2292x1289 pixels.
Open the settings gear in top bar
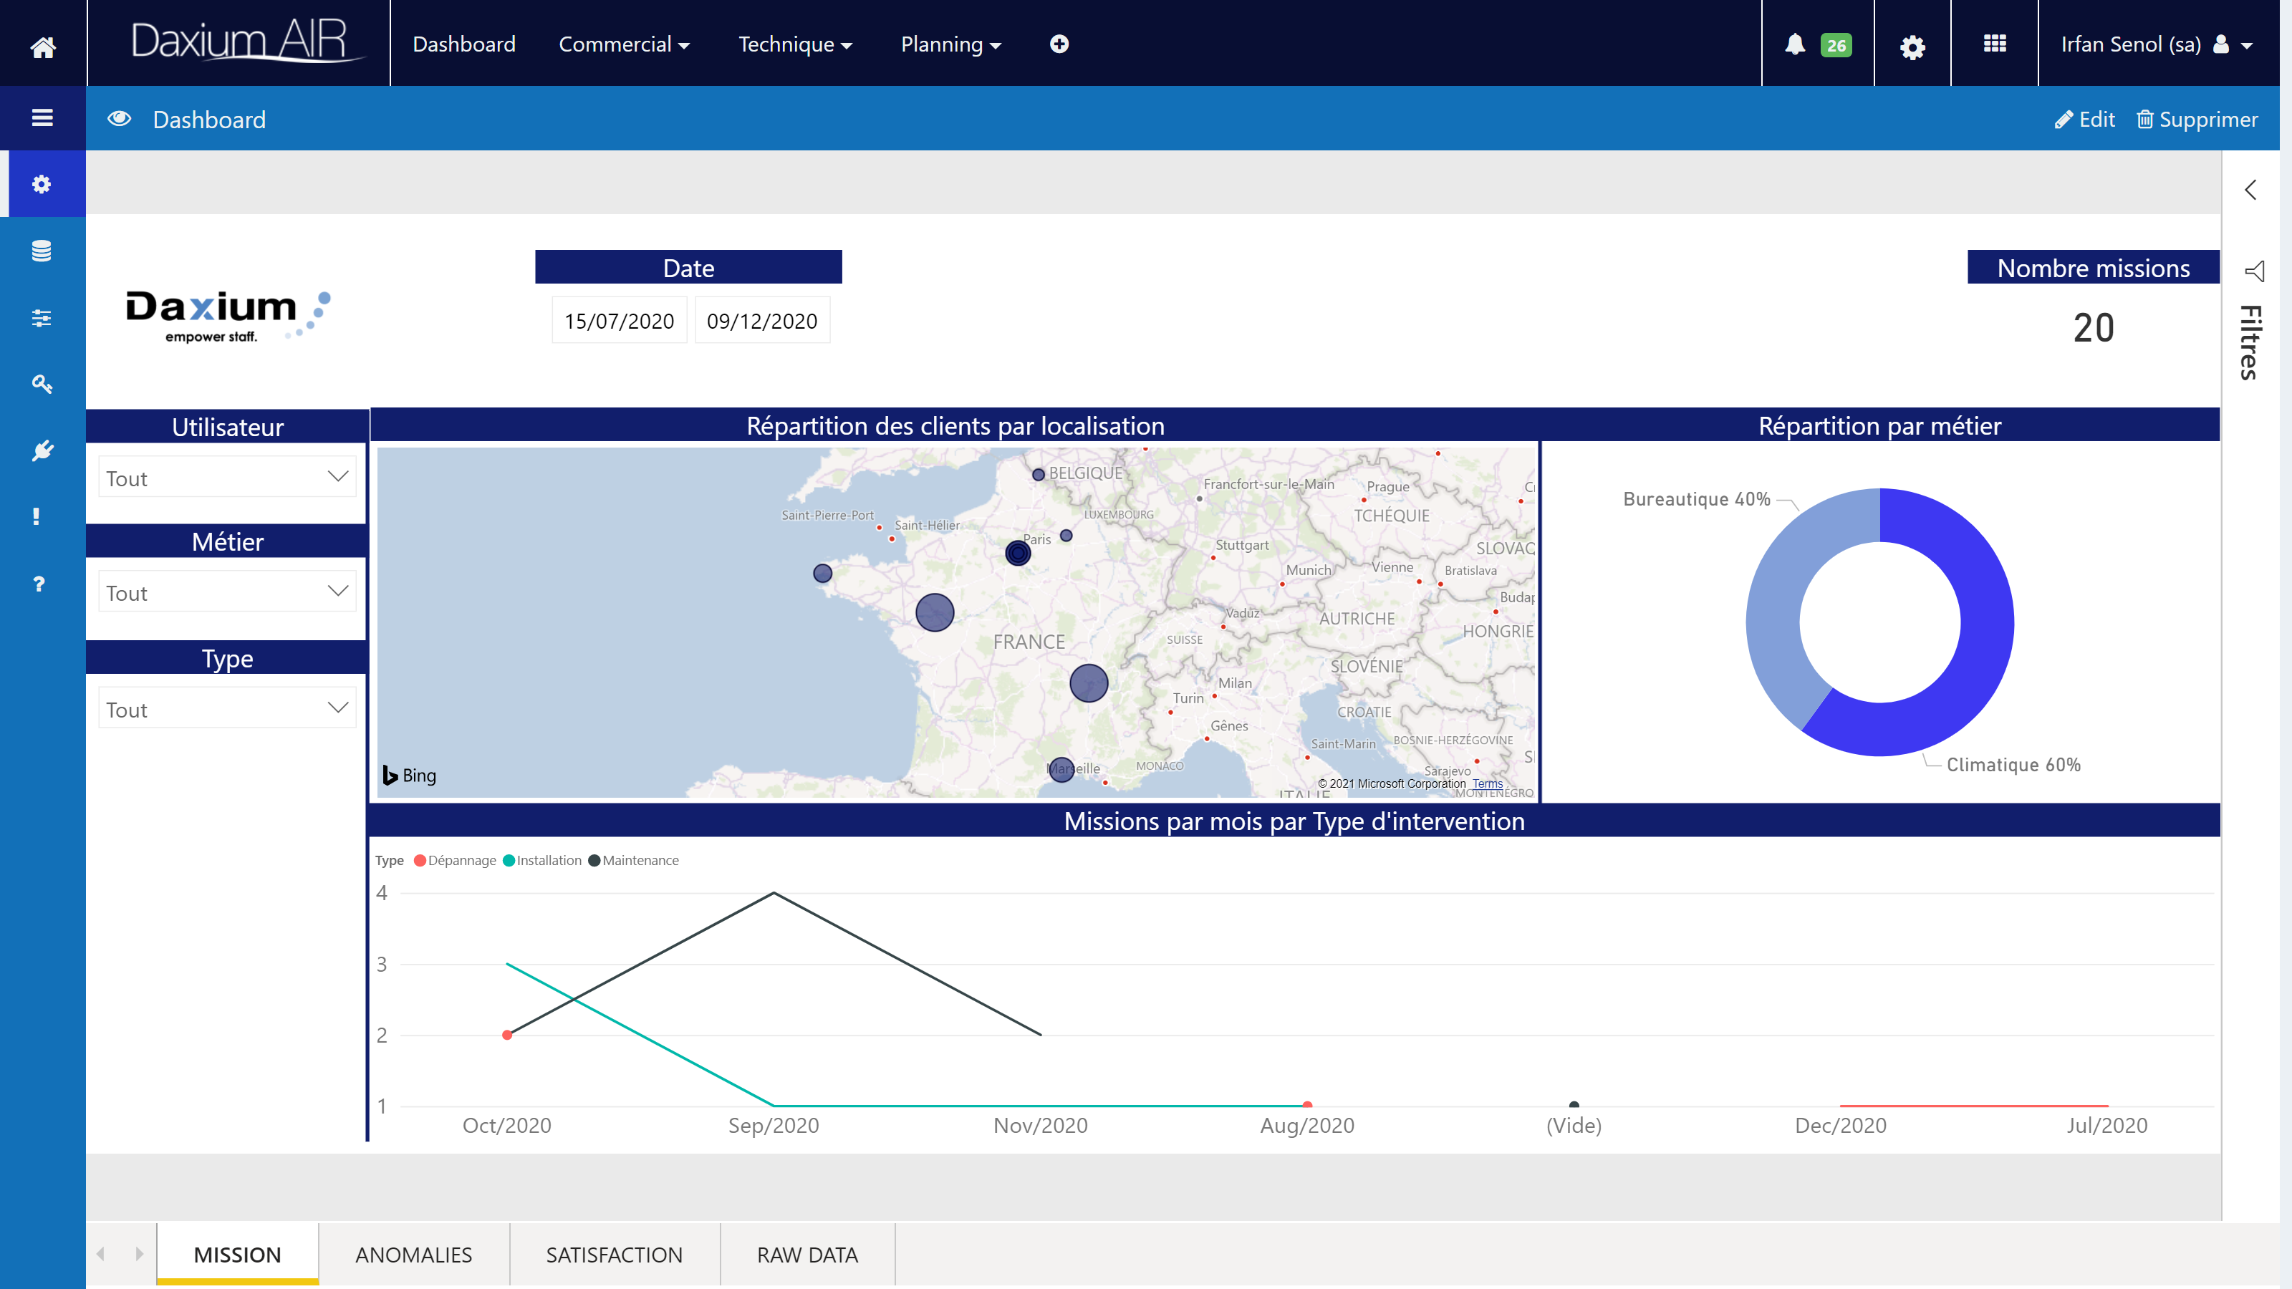pyautogui.click(x=1912, y=47)
